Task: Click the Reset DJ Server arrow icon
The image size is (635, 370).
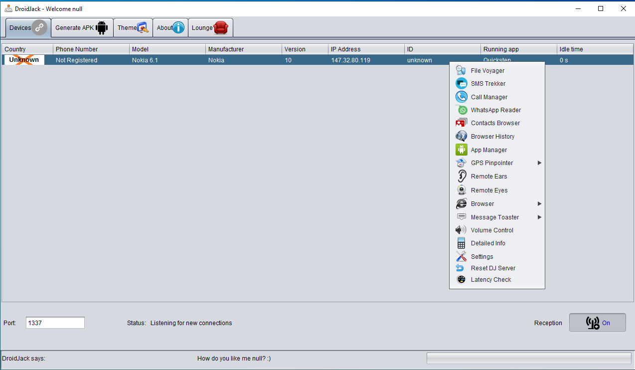Action: click(x=461, y=268)
